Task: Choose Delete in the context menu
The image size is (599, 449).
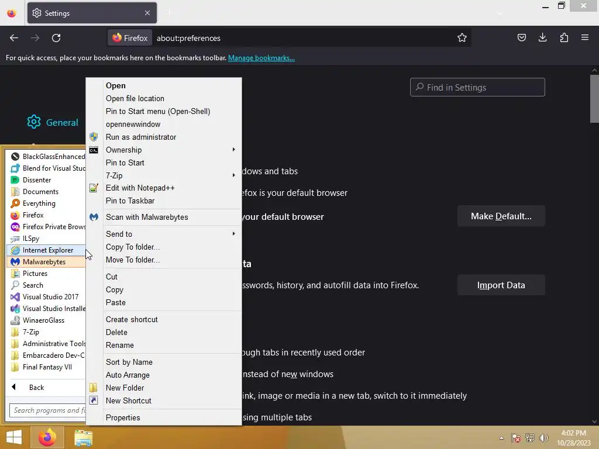Action: pos(164,333)
